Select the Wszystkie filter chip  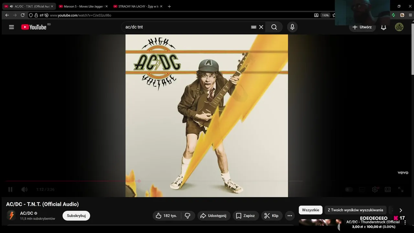[x=310, y=210]
